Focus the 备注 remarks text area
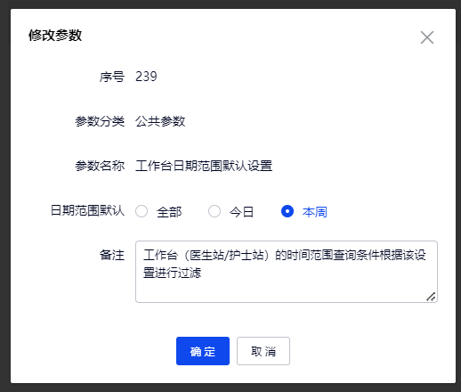 point(287,272)
